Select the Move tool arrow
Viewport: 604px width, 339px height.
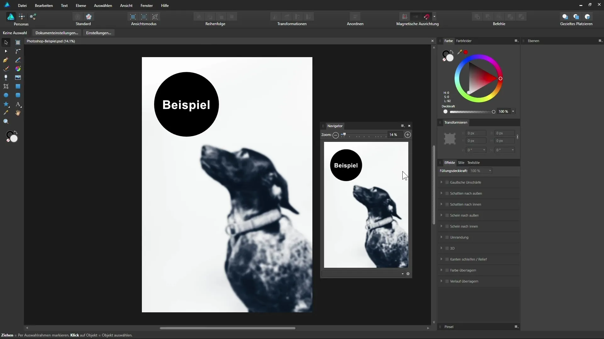[6, 42]
